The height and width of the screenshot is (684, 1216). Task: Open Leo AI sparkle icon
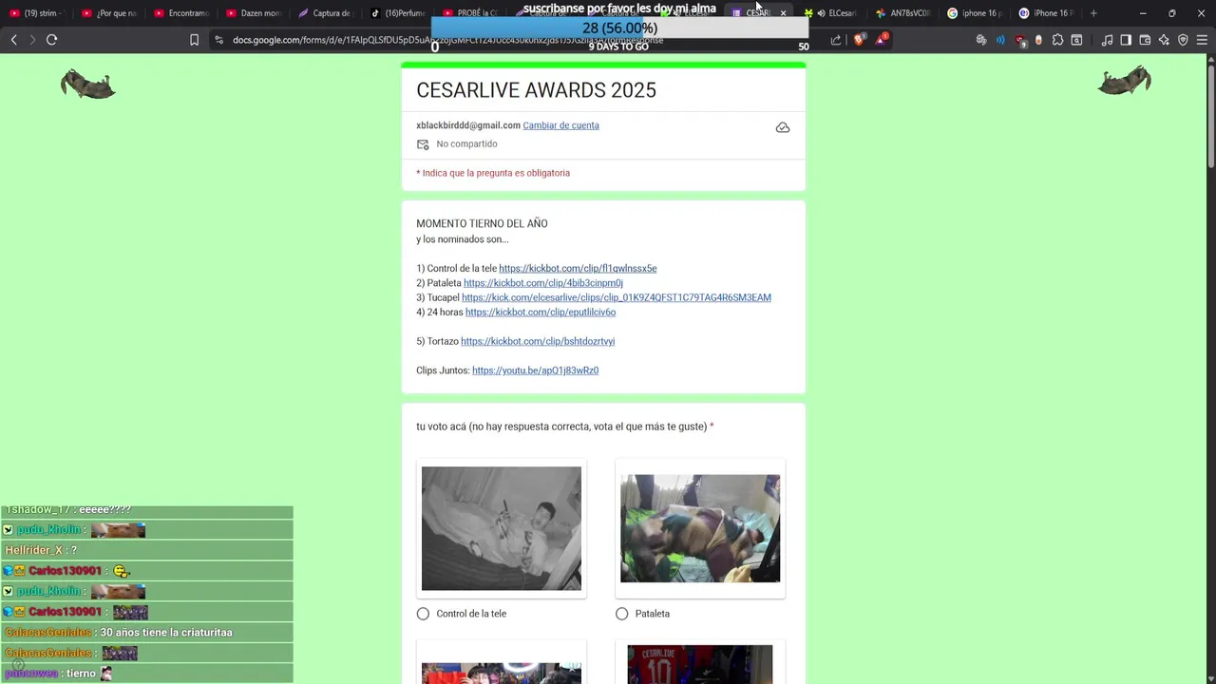[x=1164, y=40]
